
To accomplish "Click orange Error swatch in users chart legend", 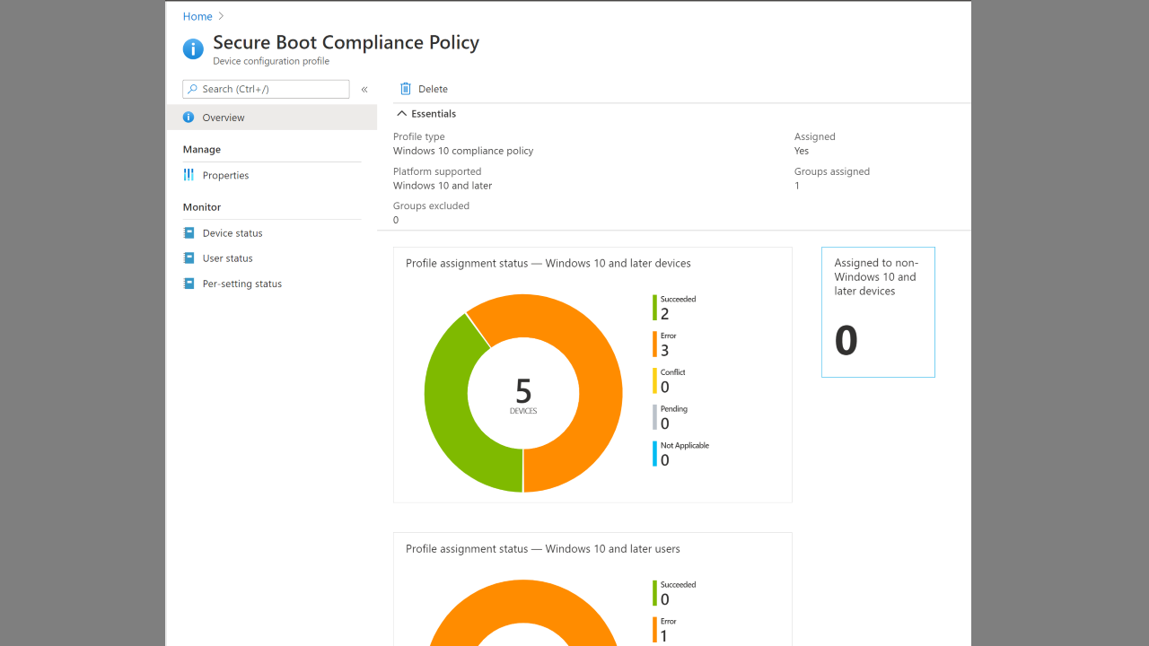I will 654,629.
